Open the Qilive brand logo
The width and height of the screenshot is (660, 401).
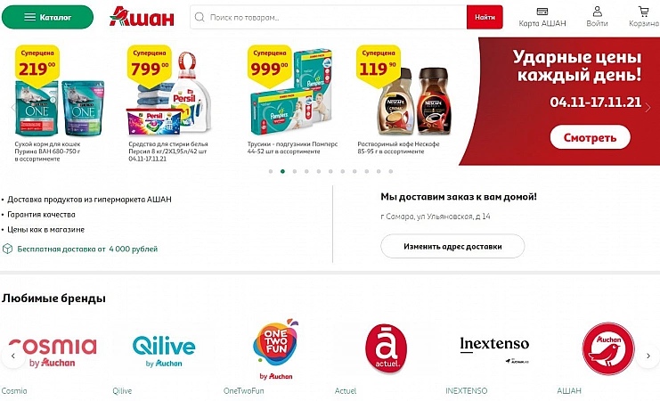point(164,350)
